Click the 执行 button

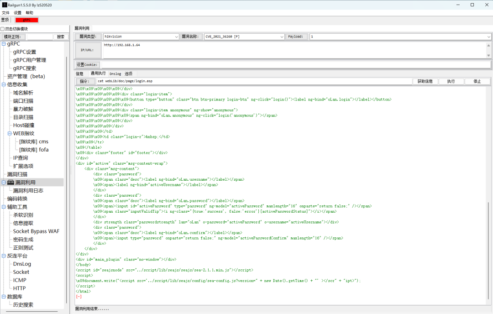pyautogui.click(x=451, y=81)
